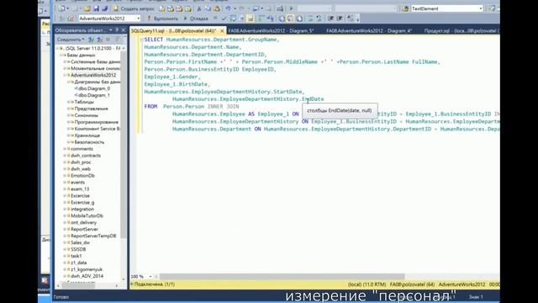Select the dwh_ADV_2014 database
The image size is (538, 303).
coord(87,276)
